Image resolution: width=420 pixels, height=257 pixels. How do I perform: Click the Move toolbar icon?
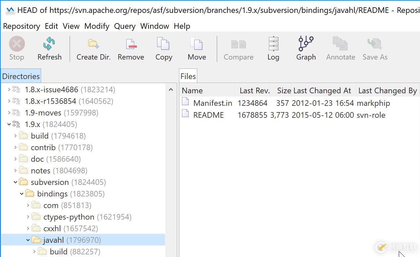[x=197, y=44]
